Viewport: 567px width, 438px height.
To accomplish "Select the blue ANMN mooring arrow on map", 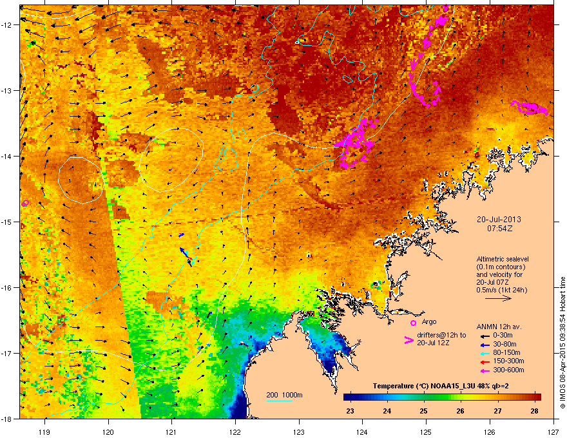I will tap(185, 252).
